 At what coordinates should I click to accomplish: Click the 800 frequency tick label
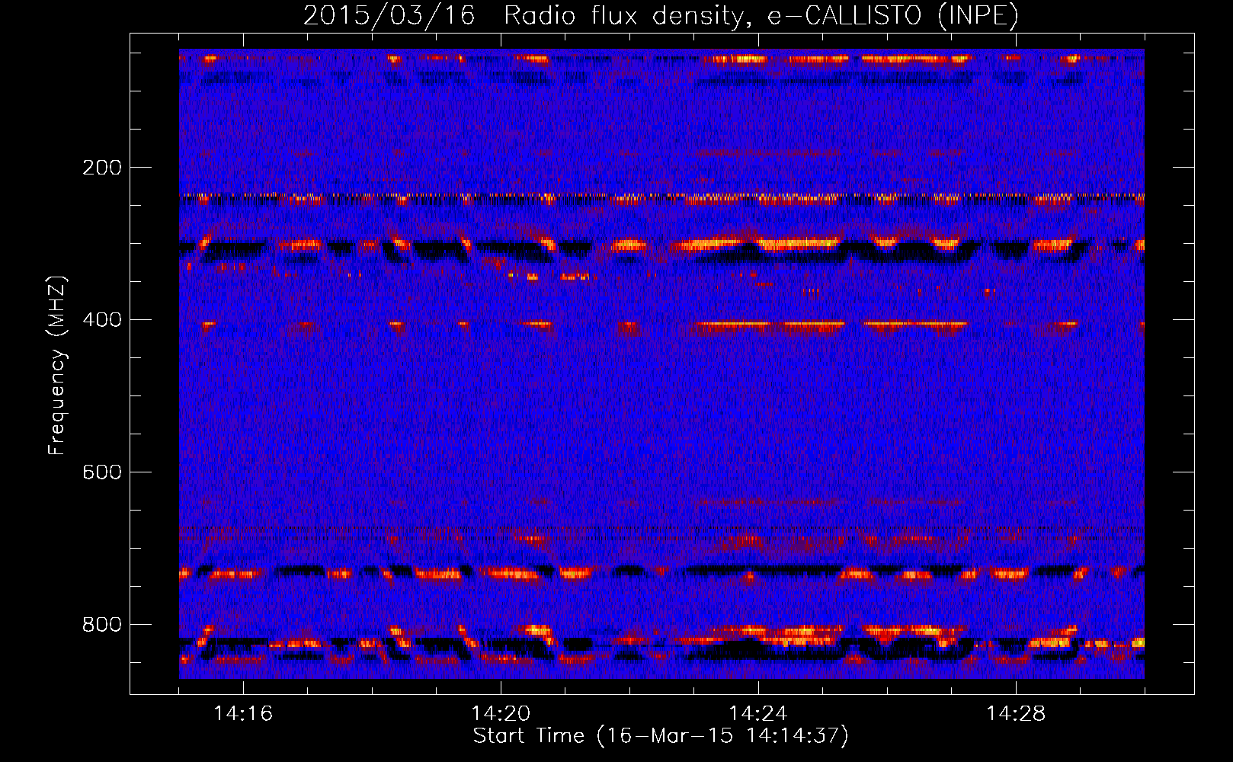(101, 625)
